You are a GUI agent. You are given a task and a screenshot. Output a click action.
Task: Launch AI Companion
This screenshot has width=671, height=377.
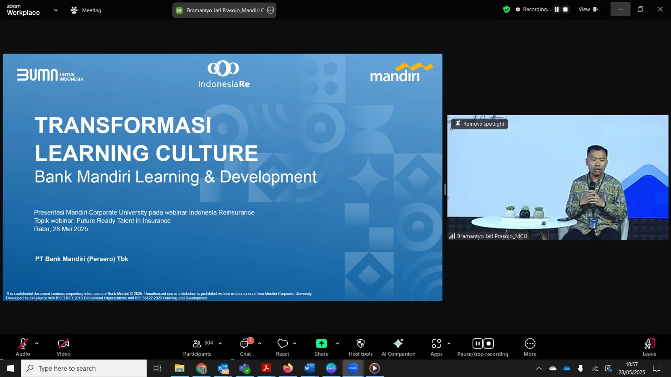pyautogui.click(x=398, y=347)
